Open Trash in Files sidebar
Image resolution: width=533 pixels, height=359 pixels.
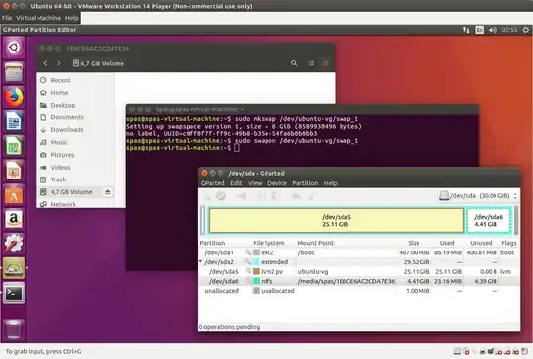pos(75,179)
